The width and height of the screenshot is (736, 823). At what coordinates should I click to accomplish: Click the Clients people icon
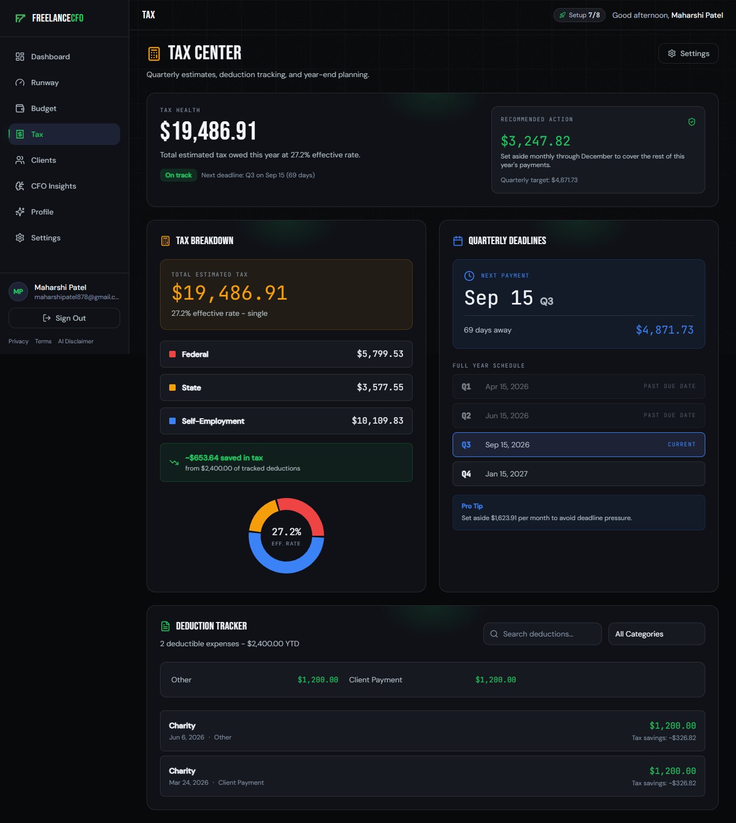tap(20, 160)
